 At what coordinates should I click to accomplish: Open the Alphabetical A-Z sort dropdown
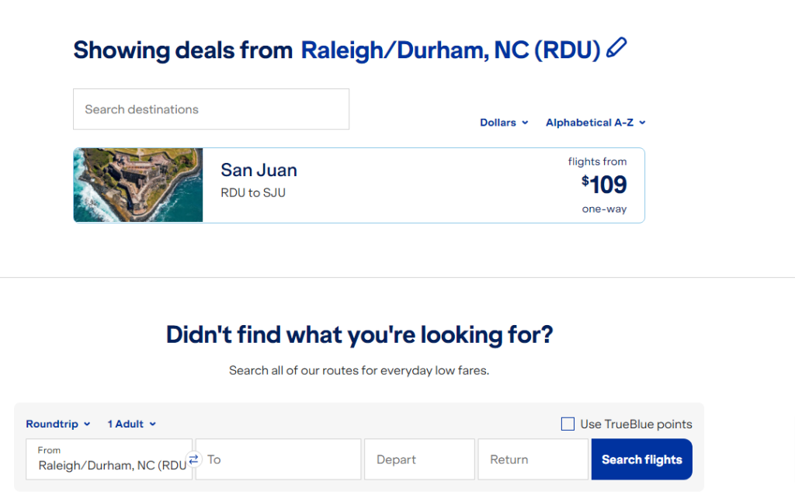pyautogui.click(x=590, y=122)
